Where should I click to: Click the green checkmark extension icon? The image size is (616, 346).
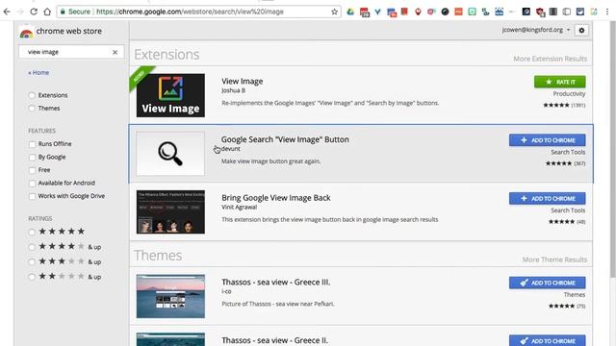pyautogui.click(x=472, y=12)
